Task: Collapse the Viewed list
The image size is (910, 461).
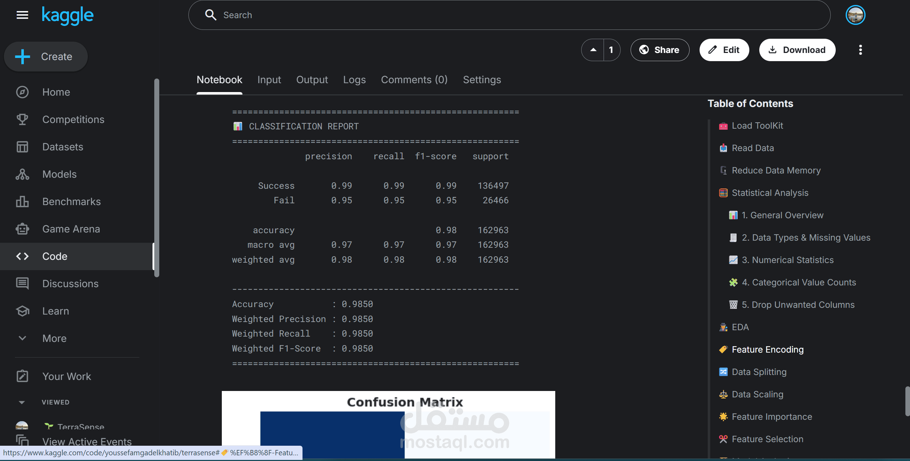Action: [22, 402]
